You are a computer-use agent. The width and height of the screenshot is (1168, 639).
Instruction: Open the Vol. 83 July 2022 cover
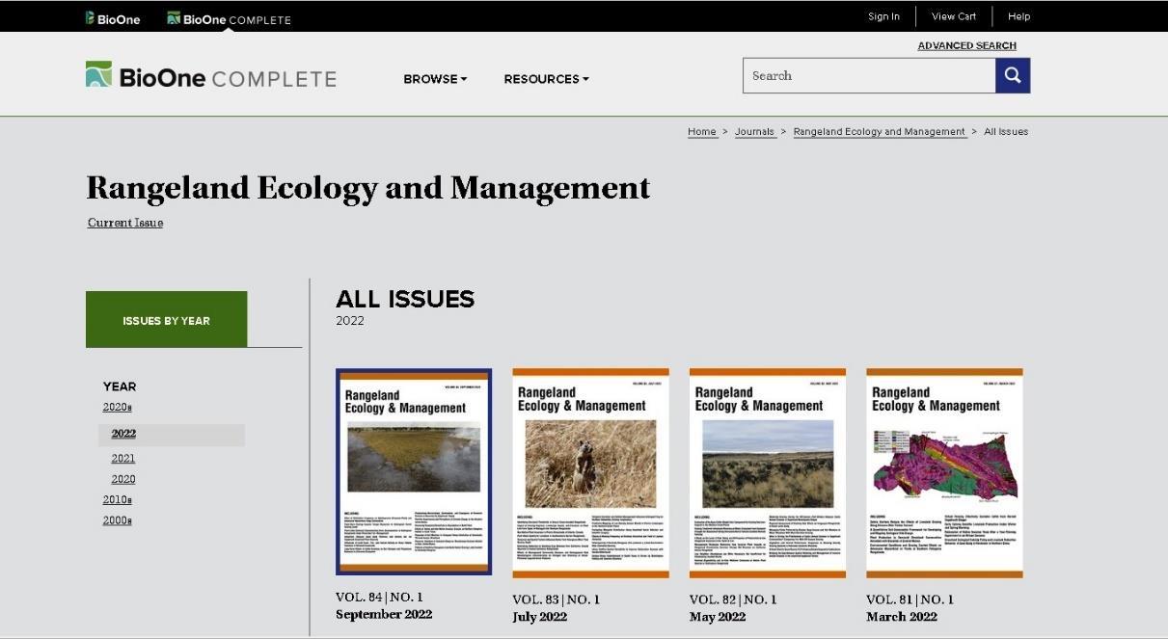point(590,473)
